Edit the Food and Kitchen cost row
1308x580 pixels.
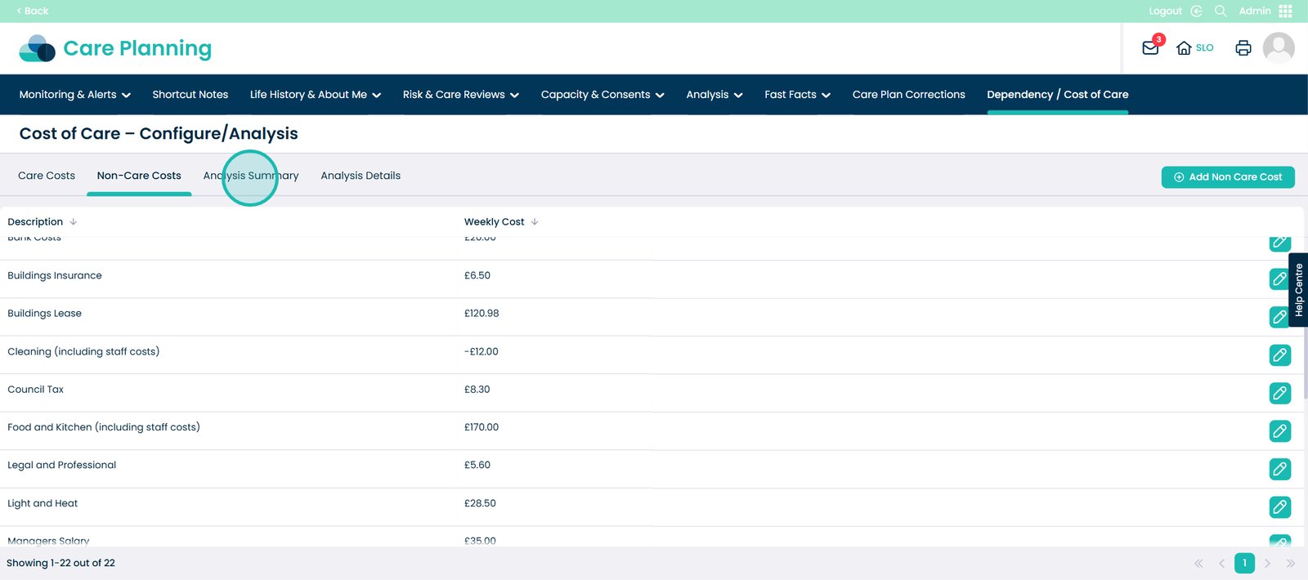pos(1279,431)
